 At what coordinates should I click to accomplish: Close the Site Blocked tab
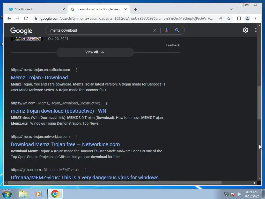(x=64, y=9)
